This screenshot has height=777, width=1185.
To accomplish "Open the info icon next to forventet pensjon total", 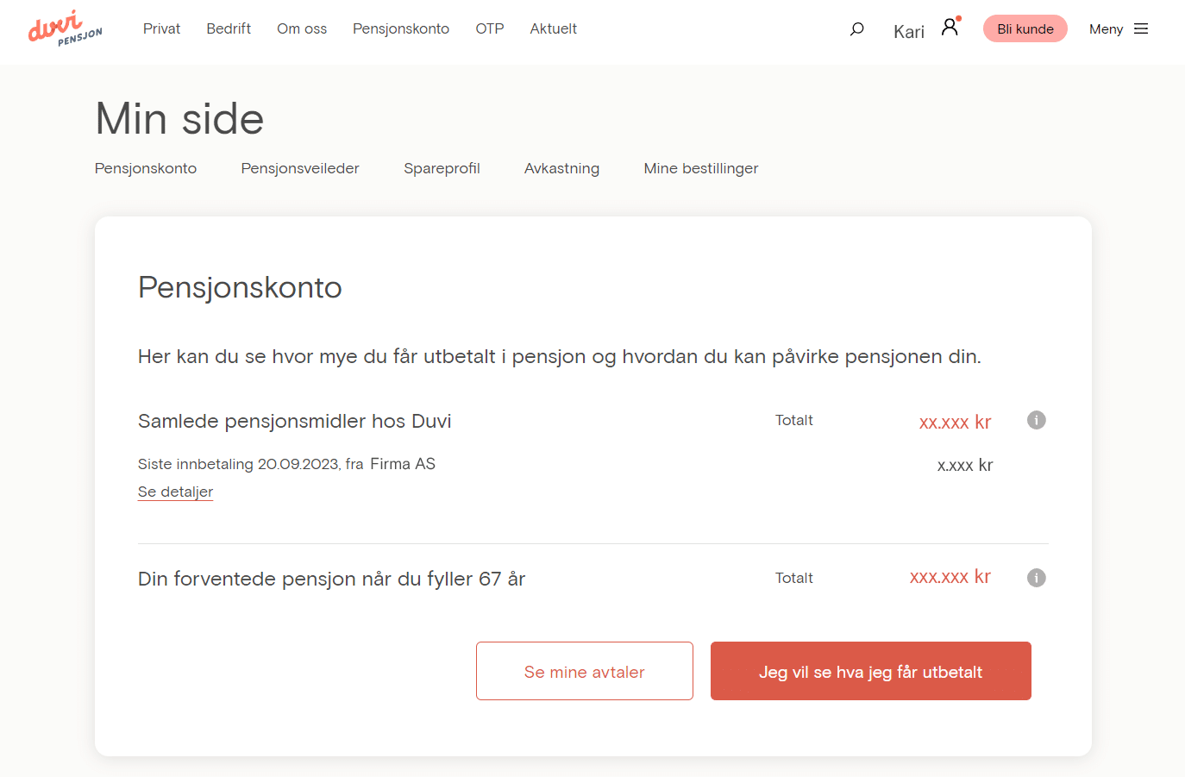I will (x=1036, y=578).
